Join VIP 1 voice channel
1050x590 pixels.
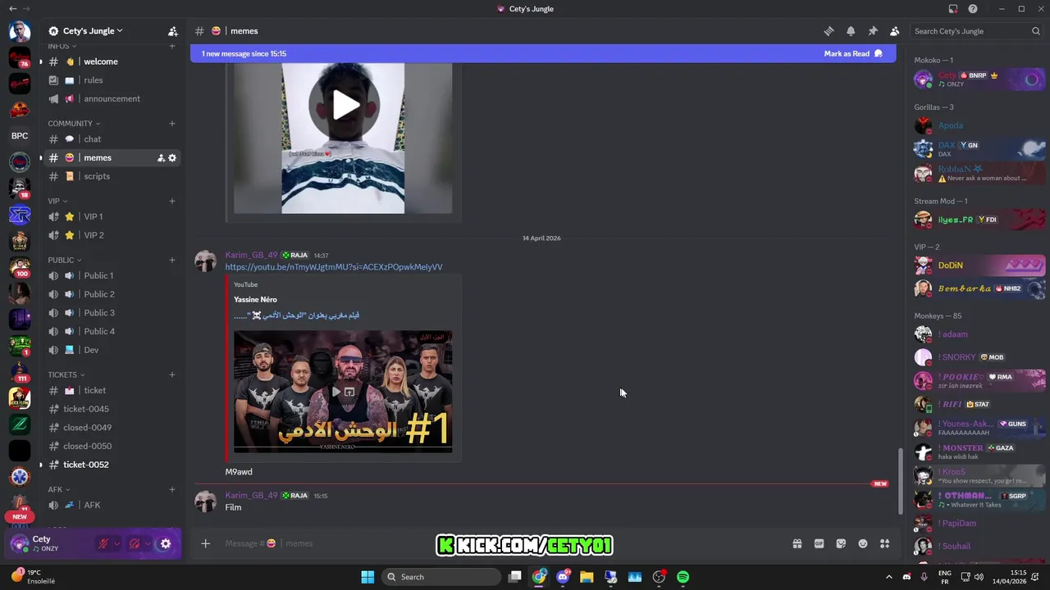(112, 216)
